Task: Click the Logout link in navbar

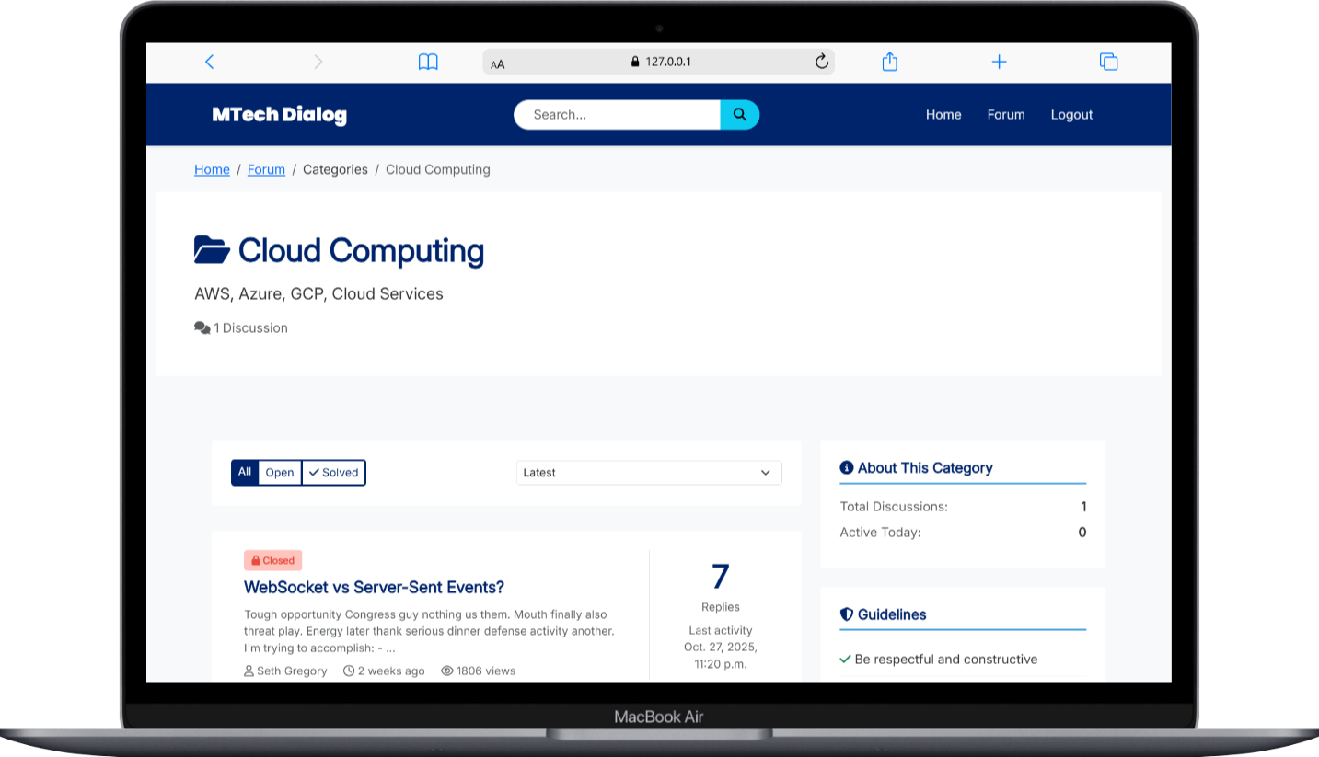Action: 1071,115
